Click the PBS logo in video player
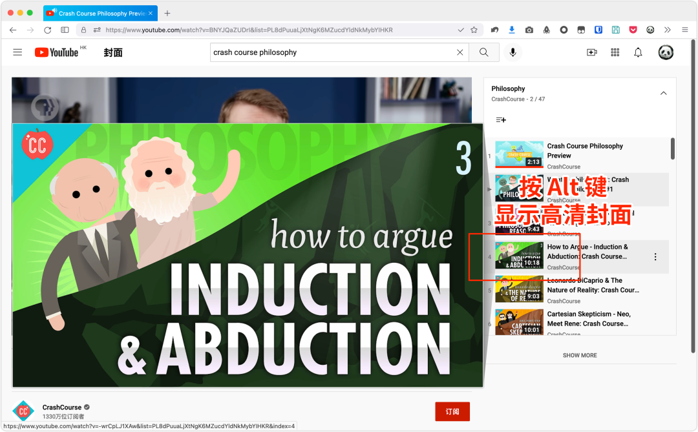Image resolution: width=698 pixels, height=432 pixels. pos(45,107)
